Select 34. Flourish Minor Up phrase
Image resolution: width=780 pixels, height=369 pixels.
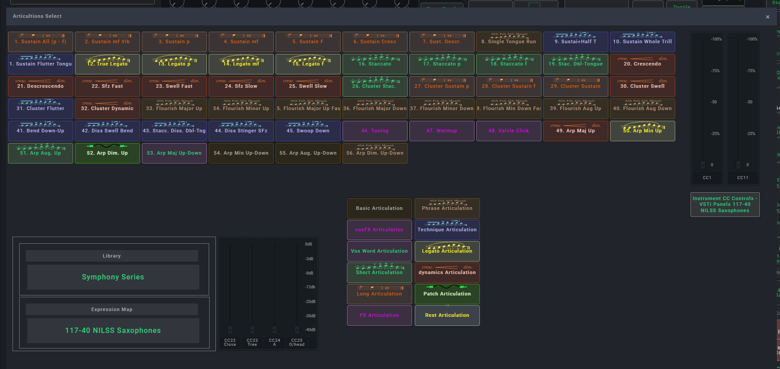point(241,109)
